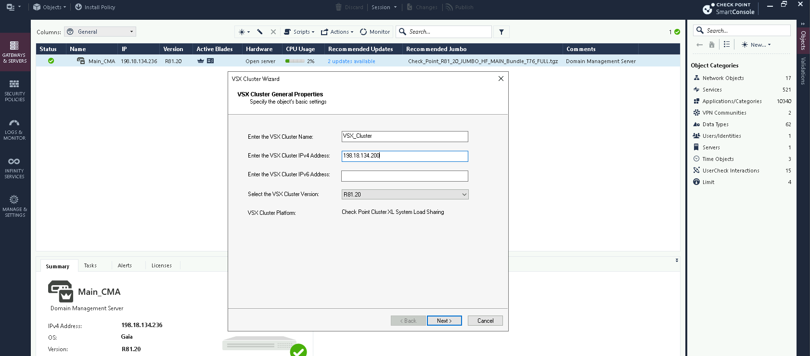Open Manage & Settings view

coord(14,206)
